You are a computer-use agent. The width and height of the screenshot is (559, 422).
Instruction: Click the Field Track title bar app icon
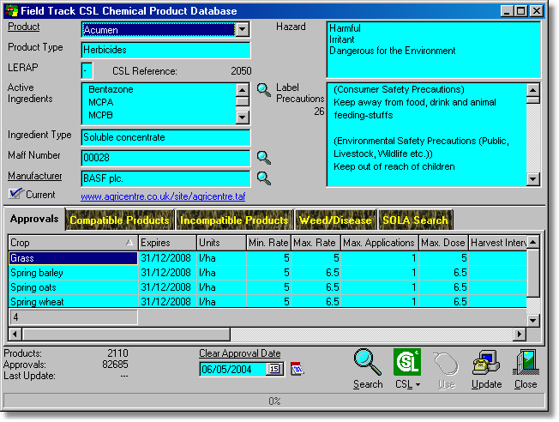click(11, 10)
